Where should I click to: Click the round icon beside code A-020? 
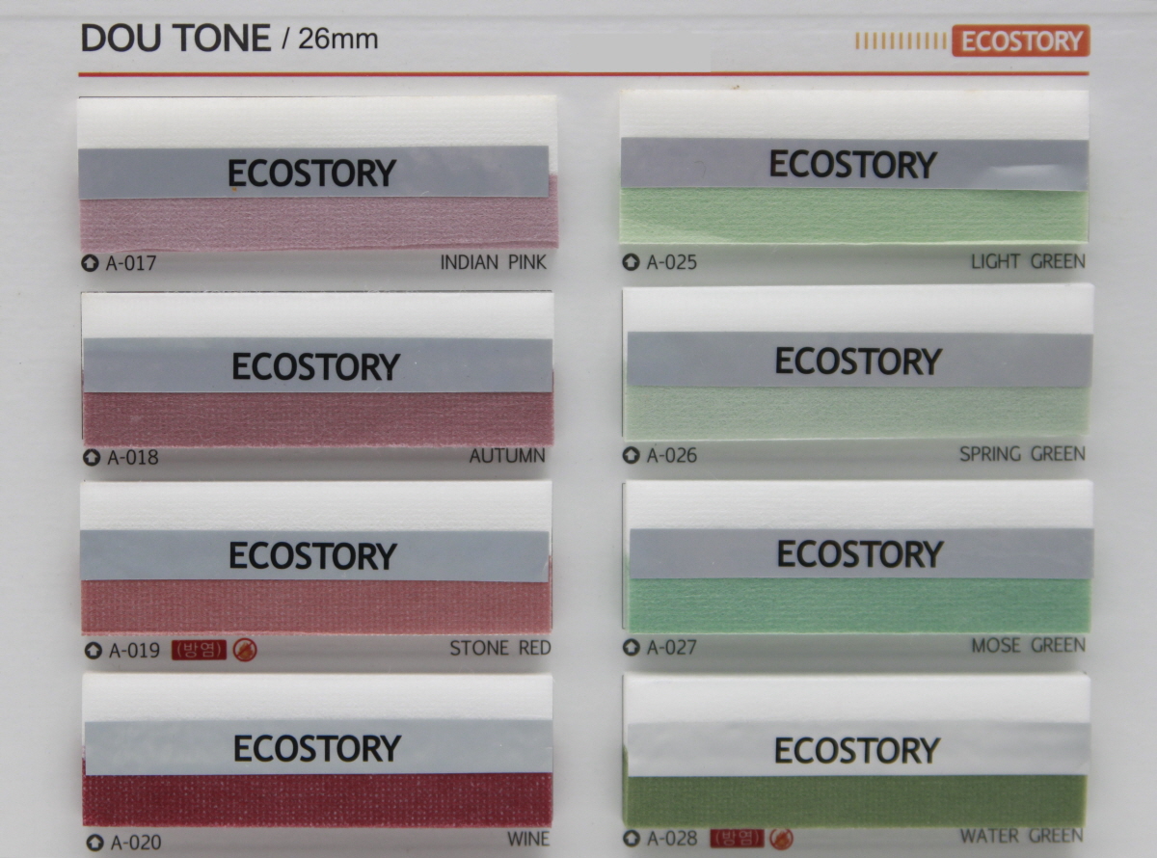pos(94,843)
